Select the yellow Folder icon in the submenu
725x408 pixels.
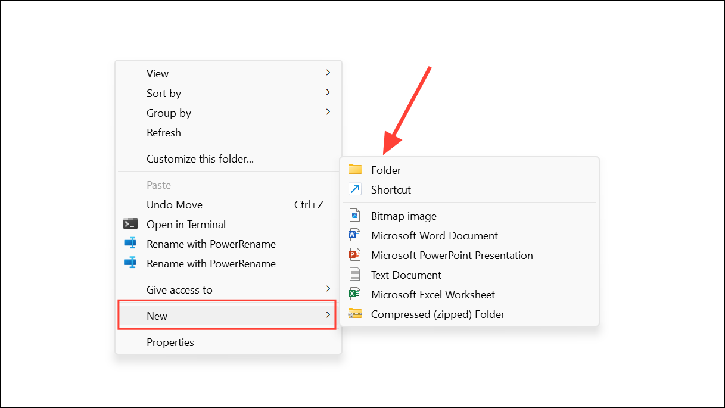[355, 169]
